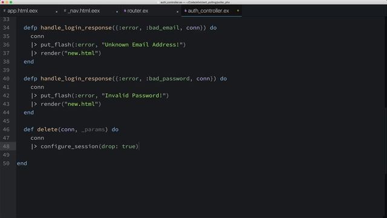Close the router.ex tab
Image resolution: width=387 pixels, height=218 pixels.
[x=177, y=12]
